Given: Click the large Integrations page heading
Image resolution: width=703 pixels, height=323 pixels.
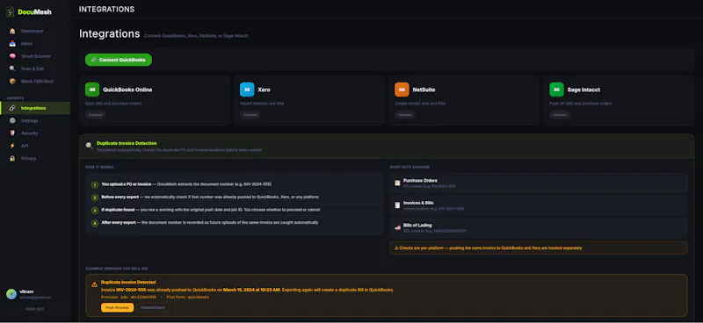Looking at the screenshot, I should [109, 34].
